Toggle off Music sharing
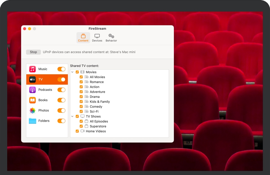 [61, 69]
